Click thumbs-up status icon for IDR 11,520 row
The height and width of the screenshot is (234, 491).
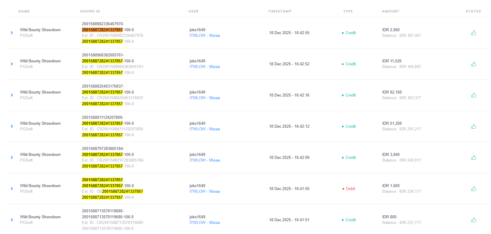tap(473, 64)
